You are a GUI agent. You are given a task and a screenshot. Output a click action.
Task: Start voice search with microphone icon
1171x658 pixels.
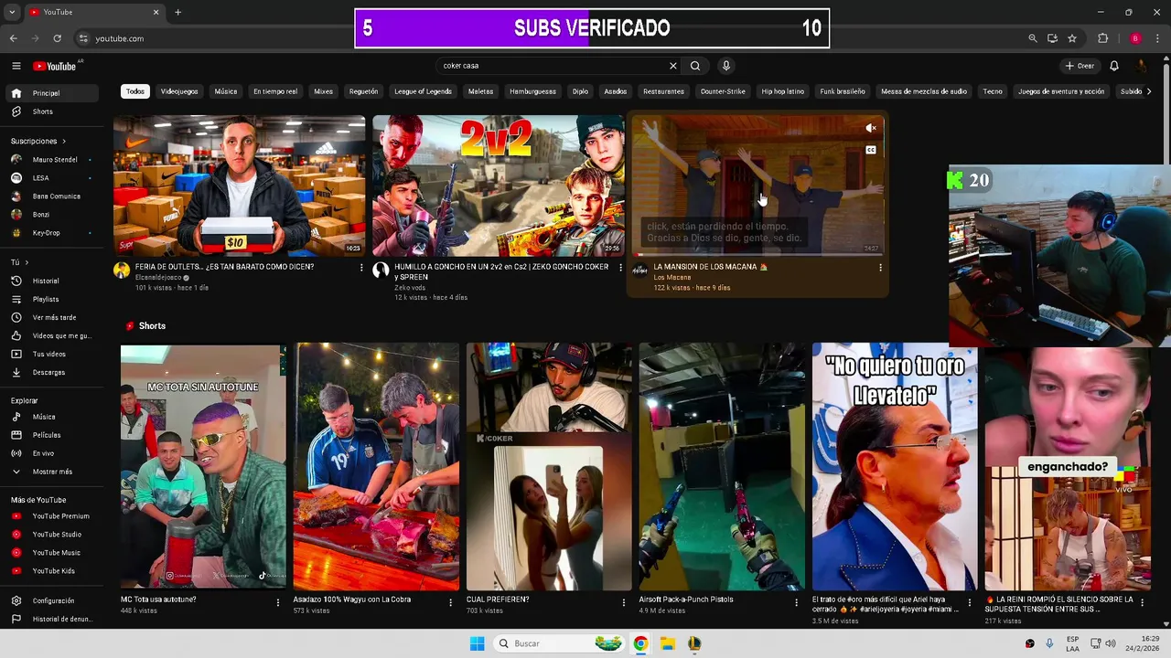coord(726,66)
